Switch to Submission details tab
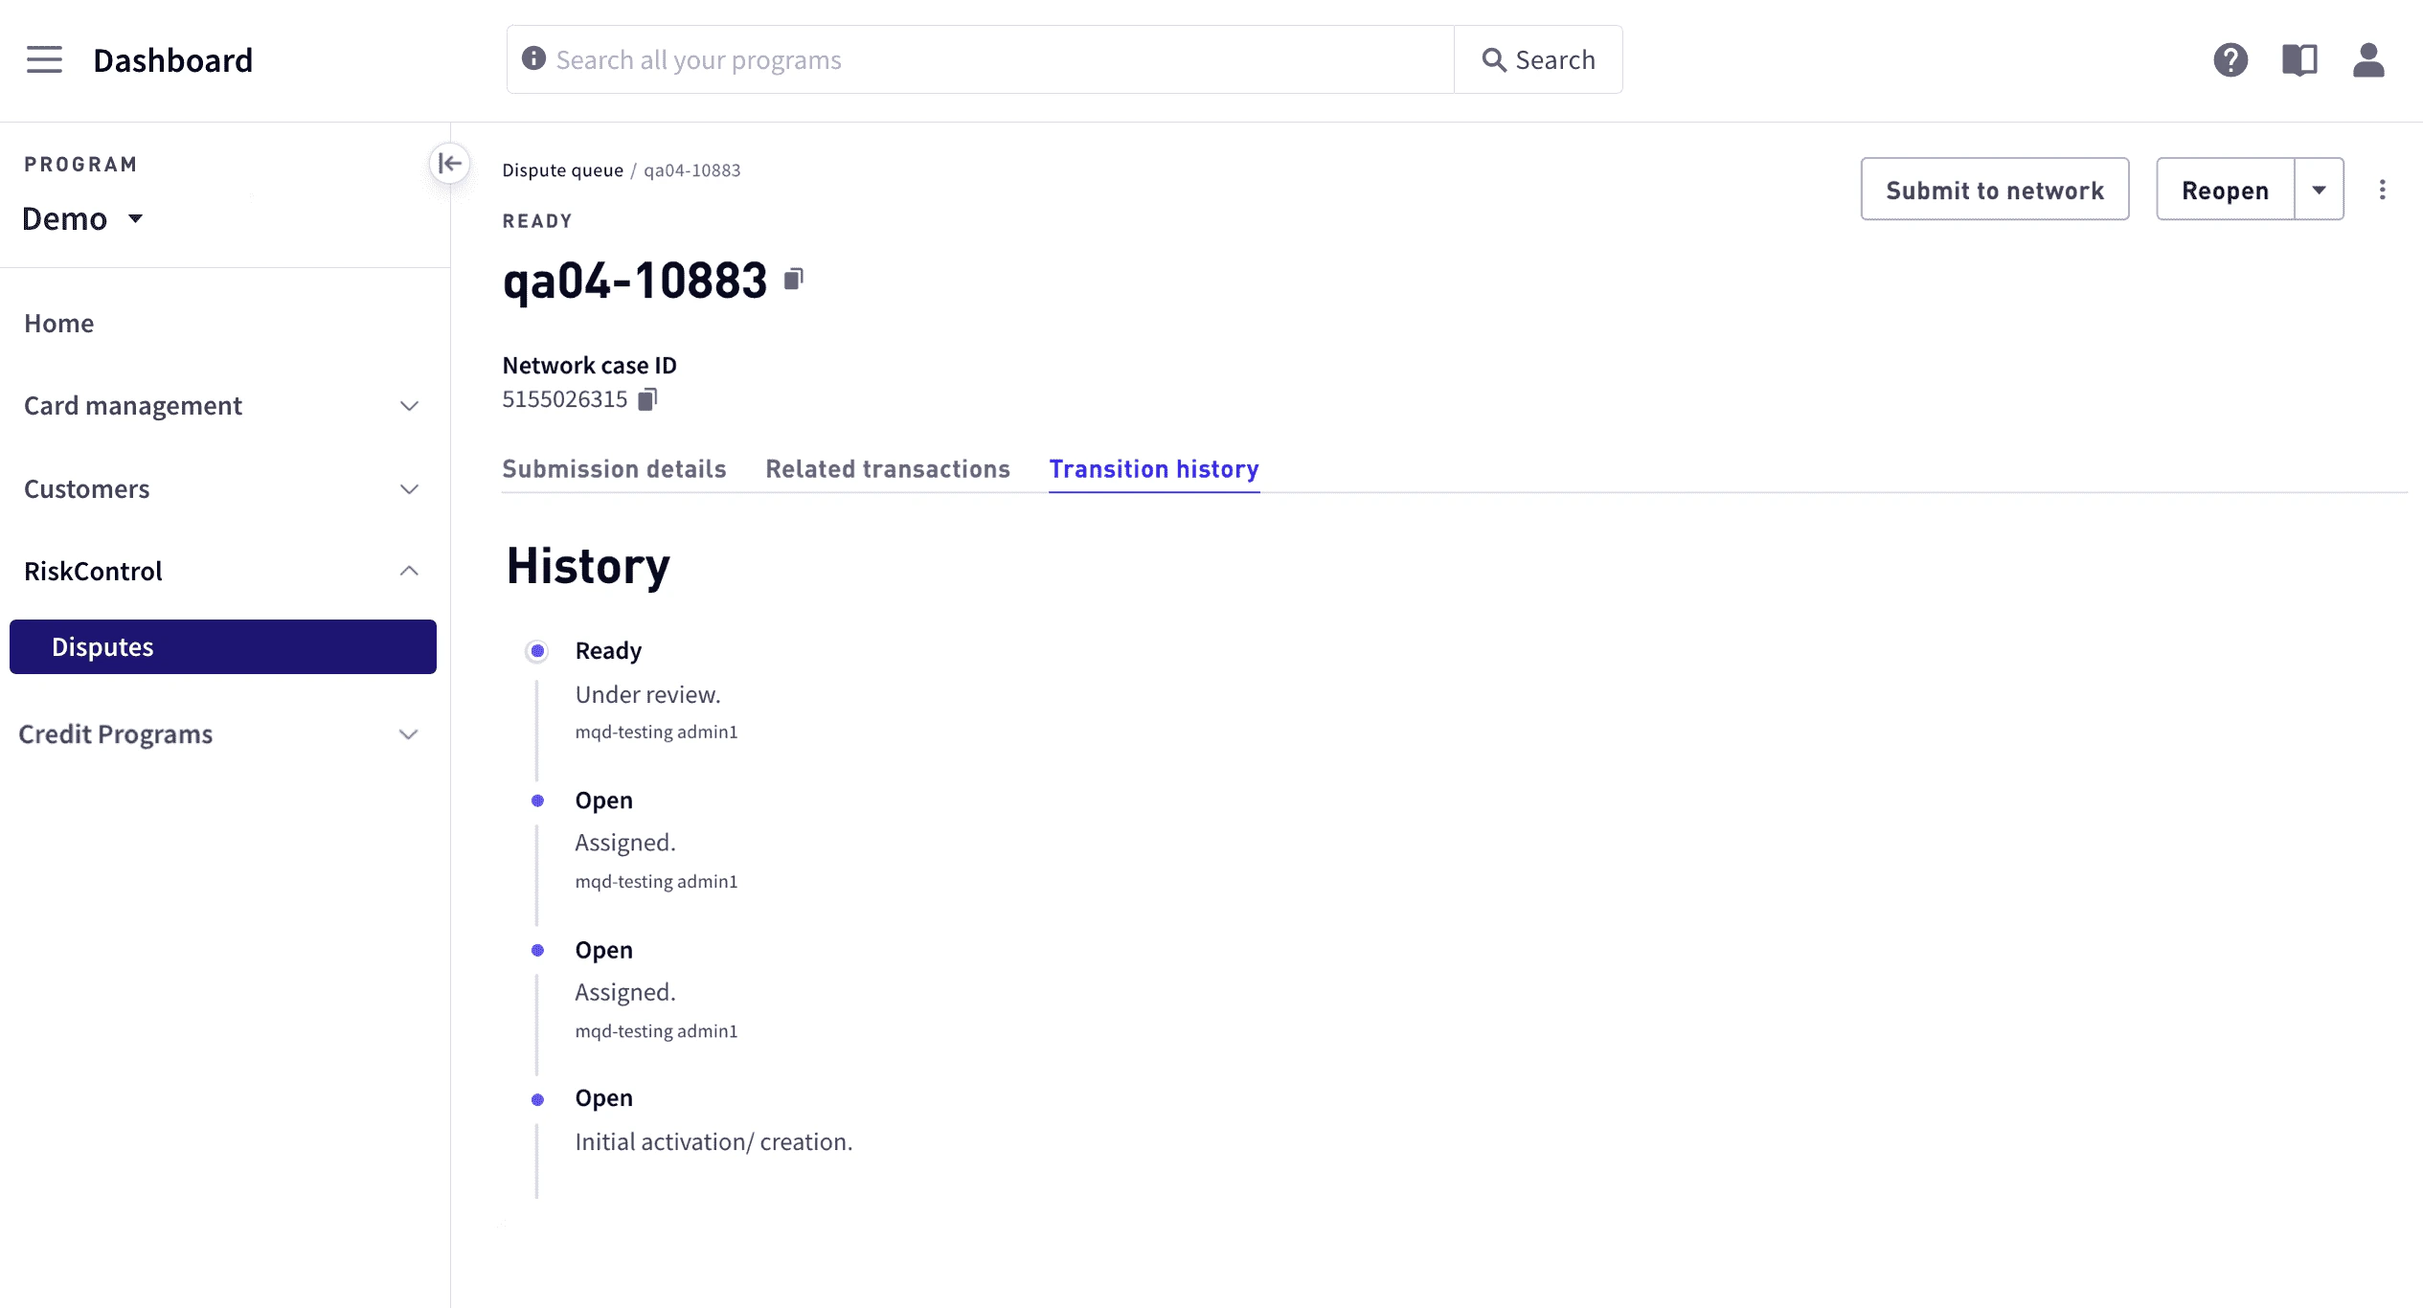The image size is (2423, 1308). click(614, 469)
